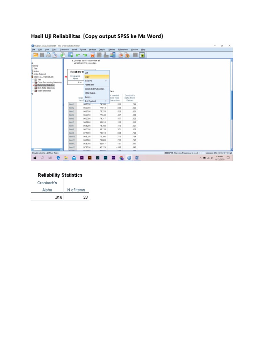Open File Explorer from the taskbar

66,158
